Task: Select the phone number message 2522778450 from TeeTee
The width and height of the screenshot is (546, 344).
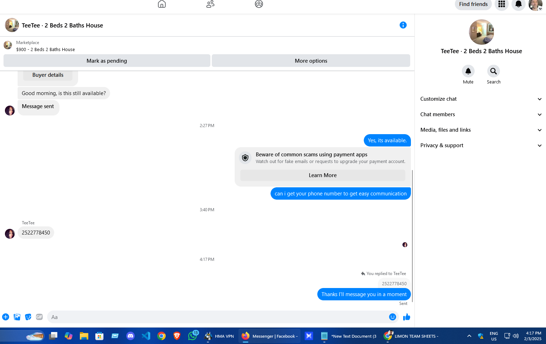Action: [36, 233]
